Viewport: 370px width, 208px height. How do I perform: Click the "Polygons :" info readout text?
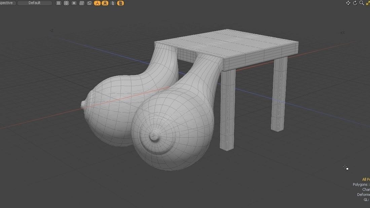(361, 184)
